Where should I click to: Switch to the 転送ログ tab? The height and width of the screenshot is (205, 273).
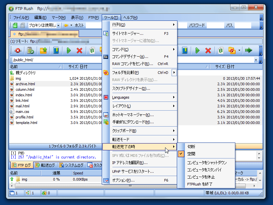[45, 165]
